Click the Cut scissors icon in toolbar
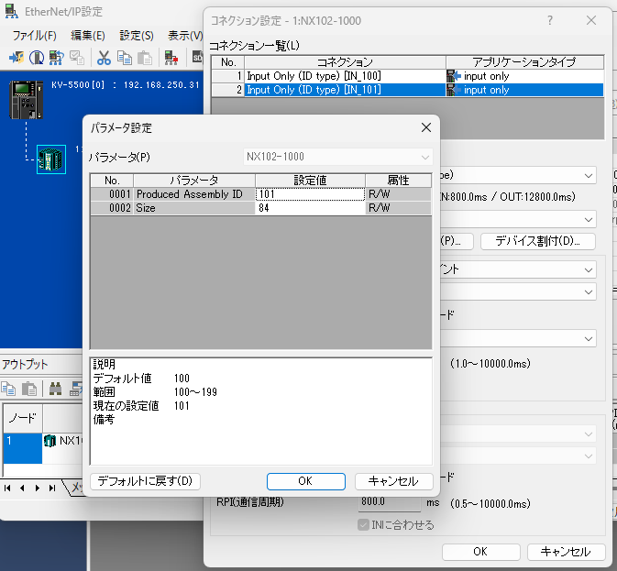This screenshot has height=571, width=617. tap(104, 57)
